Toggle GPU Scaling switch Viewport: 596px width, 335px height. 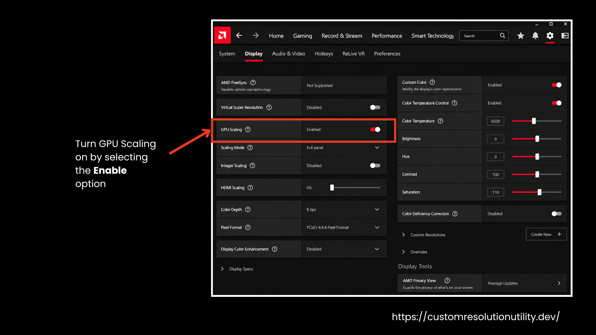click(375, 130)
